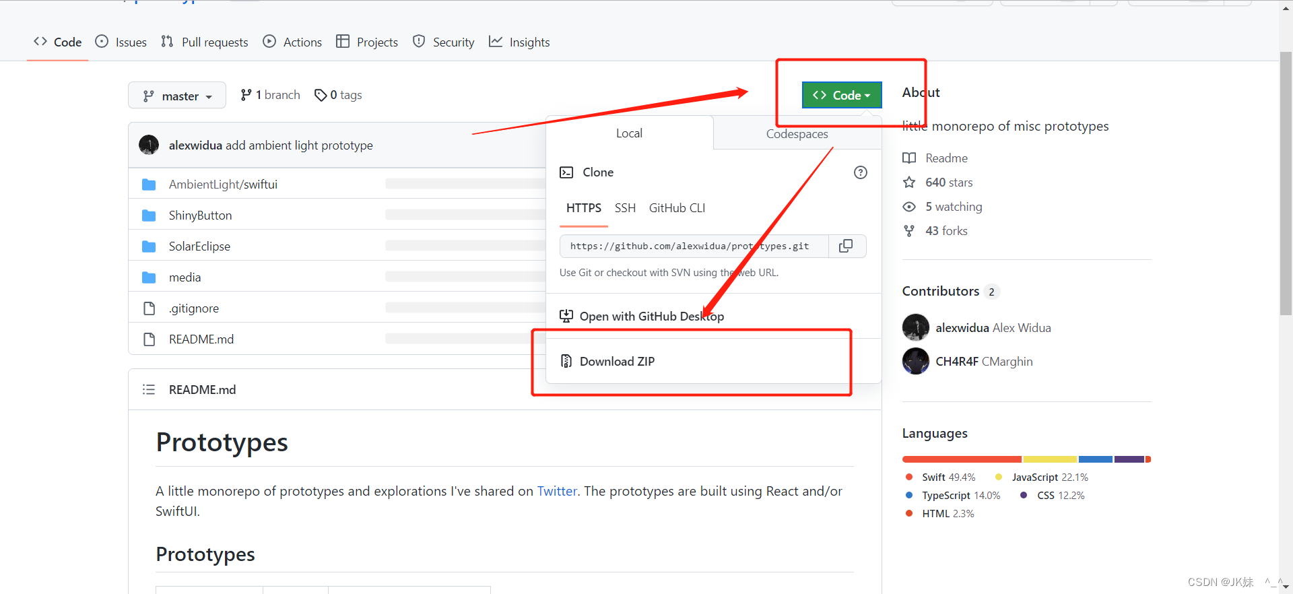This screenshot has height=594, width=1293.
Task: Click the ShinyButton folder icon
Action: (150, 216)
